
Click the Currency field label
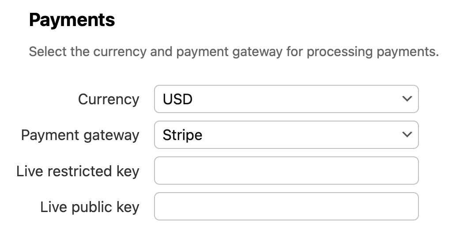tap(109, 99)
